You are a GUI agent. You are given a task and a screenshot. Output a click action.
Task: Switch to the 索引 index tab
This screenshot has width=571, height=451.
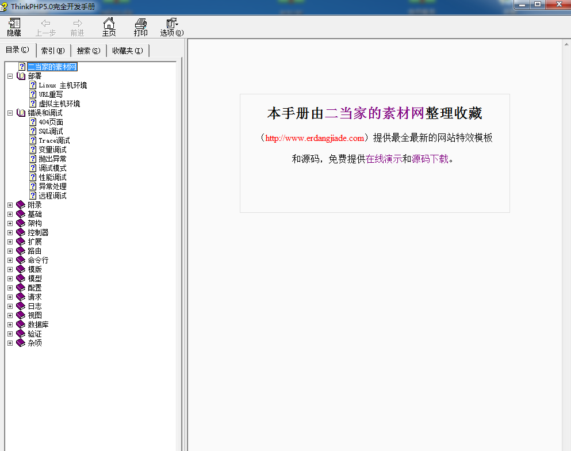(x=53, y=51)
